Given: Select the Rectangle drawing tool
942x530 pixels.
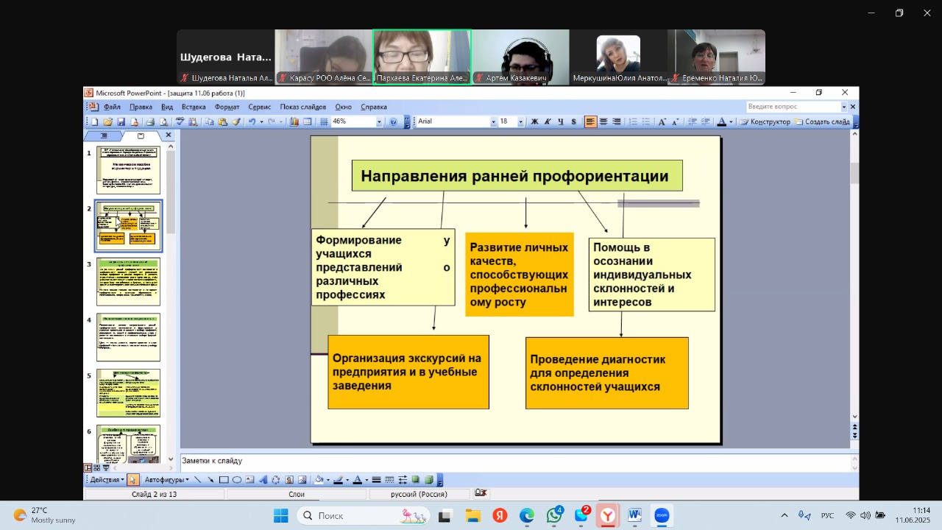Looking at the screenshot, I should click(x=224, y=480).
